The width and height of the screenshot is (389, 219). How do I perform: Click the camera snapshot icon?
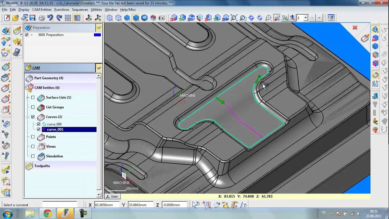(x=162, y=18)
